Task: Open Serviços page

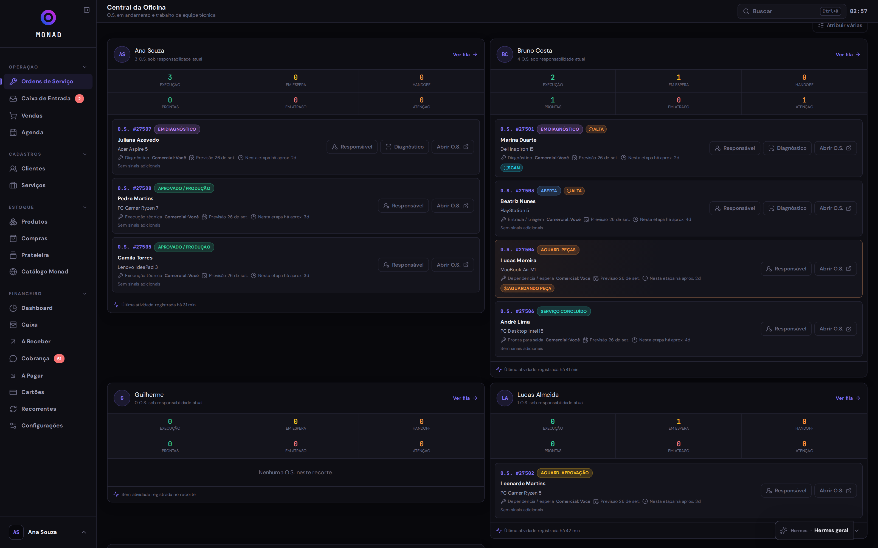Action: pyautogui.click(x=48, y=185)
